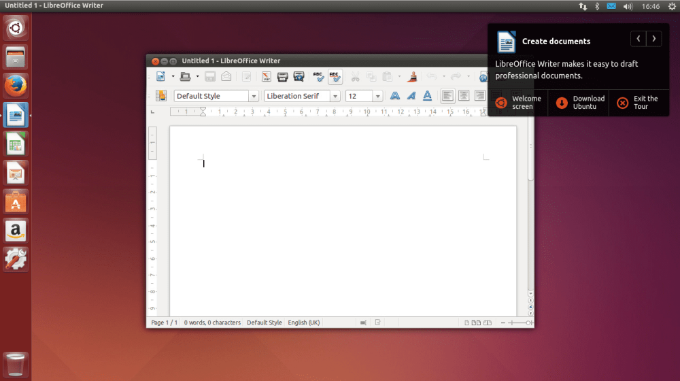Toggle AutoSpellcheck button in toolbar
Screen dimensions: 680x381
(335, 77)
